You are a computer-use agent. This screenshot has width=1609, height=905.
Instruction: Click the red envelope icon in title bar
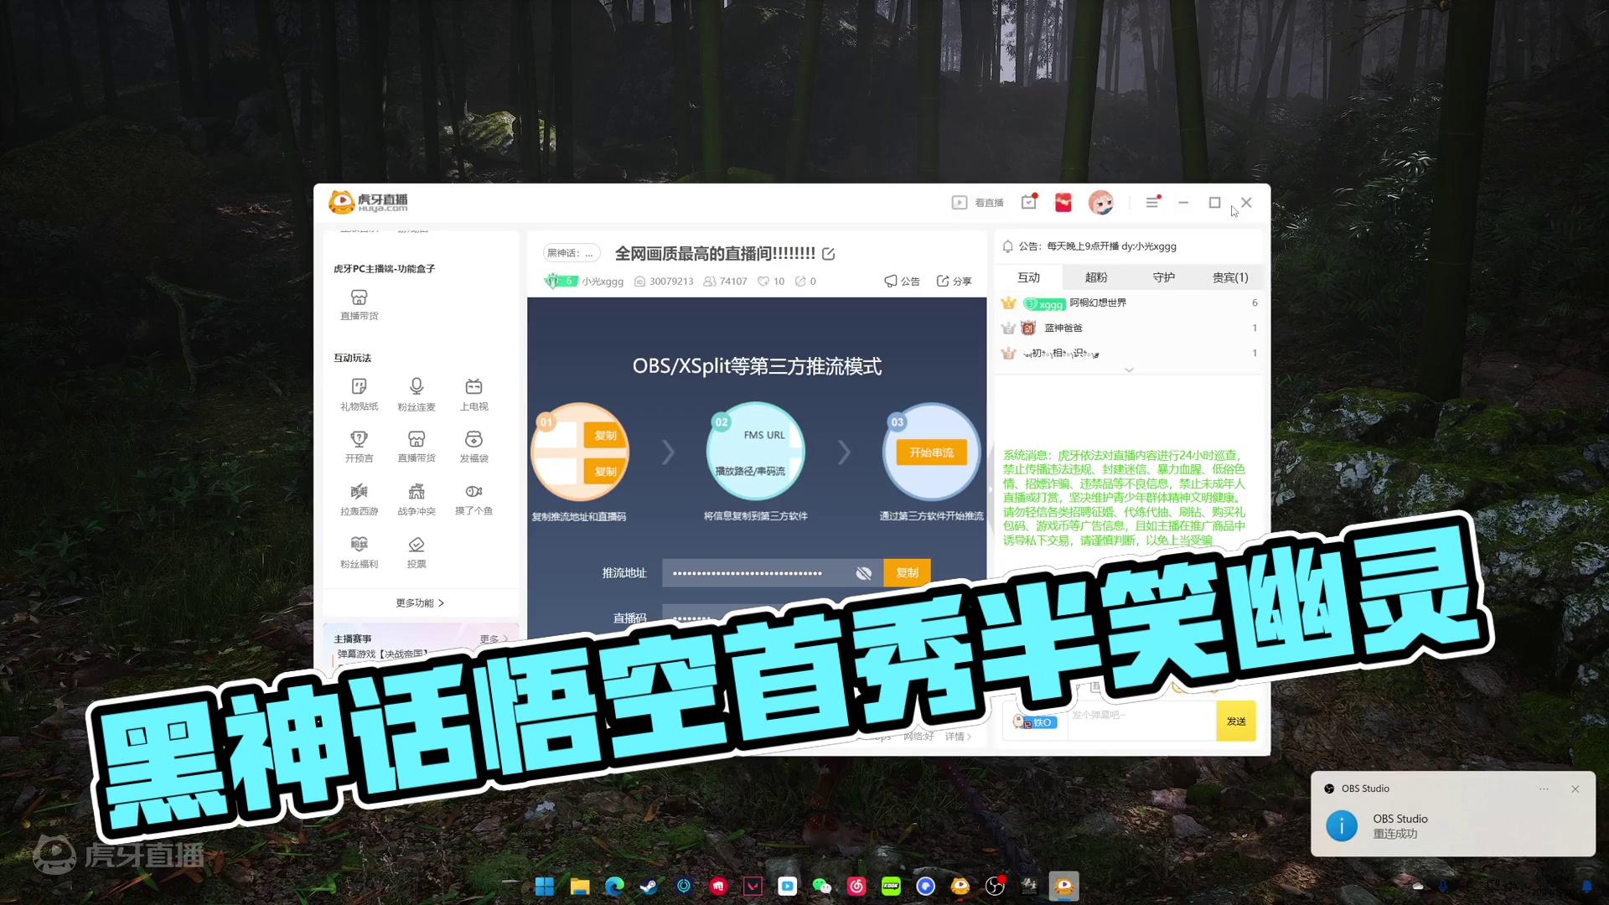pyautogui.click(x=1063, y=203)
